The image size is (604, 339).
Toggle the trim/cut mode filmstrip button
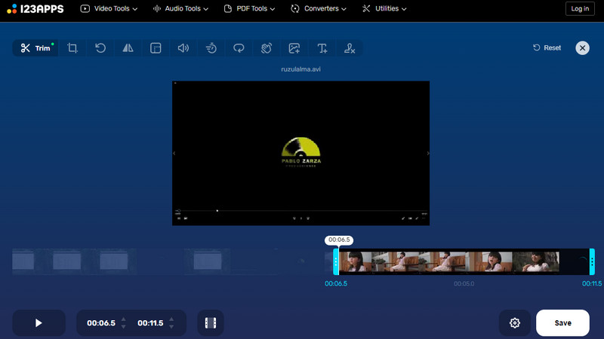[210, 323]
